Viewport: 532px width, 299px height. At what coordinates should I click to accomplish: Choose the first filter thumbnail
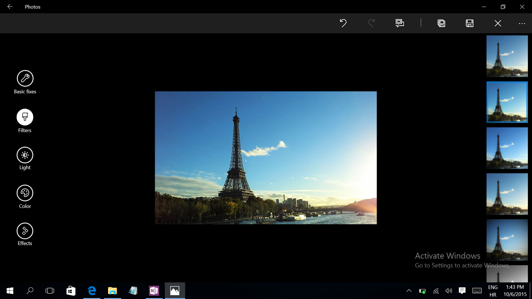coord(507,56)
